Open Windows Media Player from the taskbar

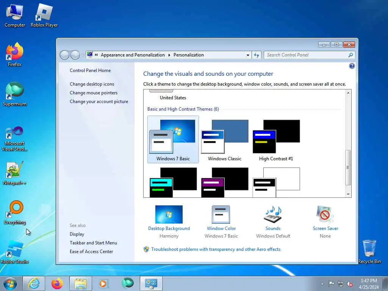(103, 283)
